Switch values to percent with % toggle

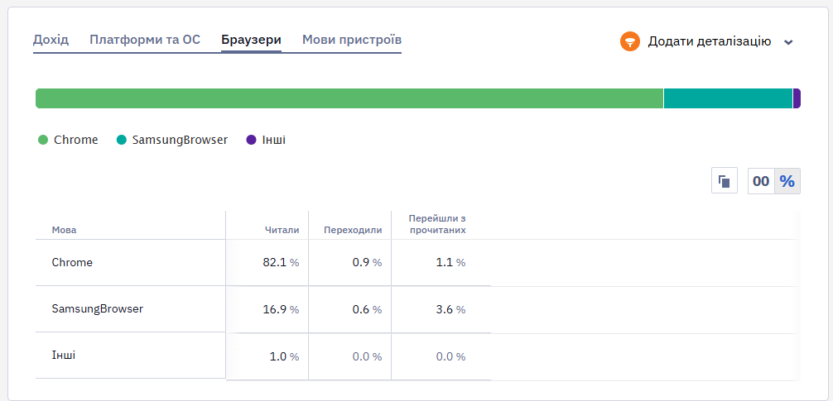[787, 181]
